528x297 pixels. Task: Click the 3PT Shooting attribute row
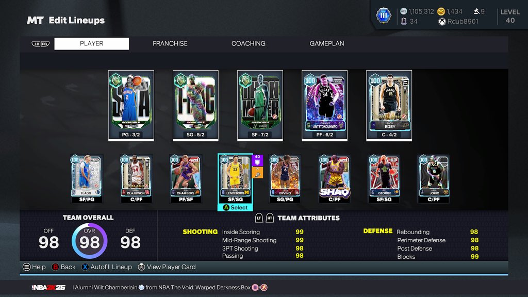(262, 248)
